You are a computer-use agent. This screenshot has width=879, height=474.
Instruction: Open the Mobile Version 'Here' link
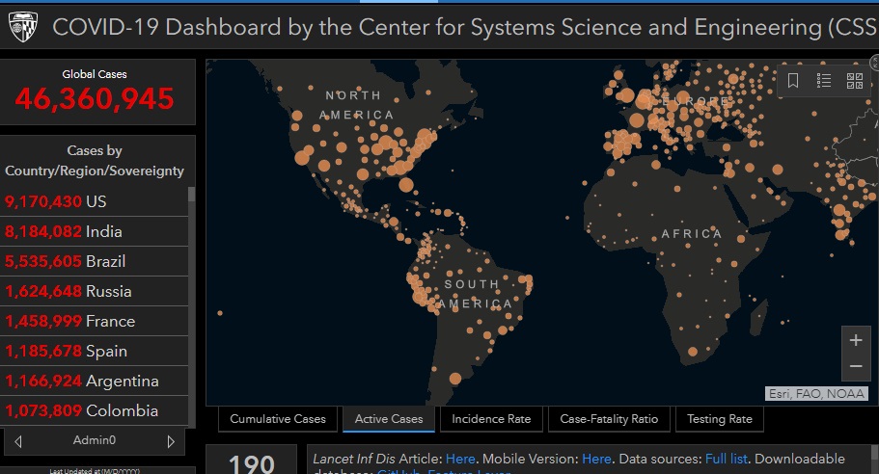(x=596, y=460)
